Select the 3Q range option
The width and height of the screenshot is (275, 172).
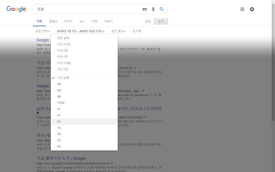point(84,140)
